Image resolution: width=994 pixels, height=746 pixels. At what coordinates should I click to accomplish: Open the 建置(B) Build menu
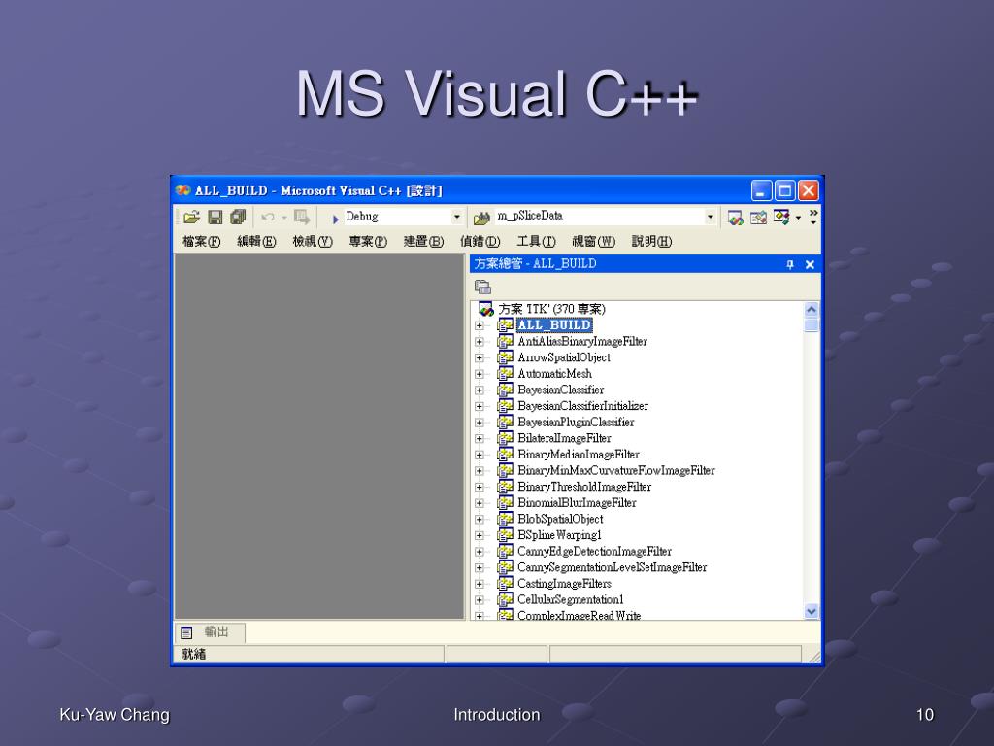pos(423,242)
